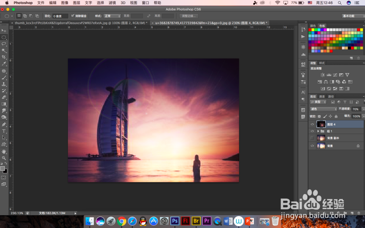Select the Crop tool
The image size is (365, 228).
pyautogui.click(x=4, y=57)
